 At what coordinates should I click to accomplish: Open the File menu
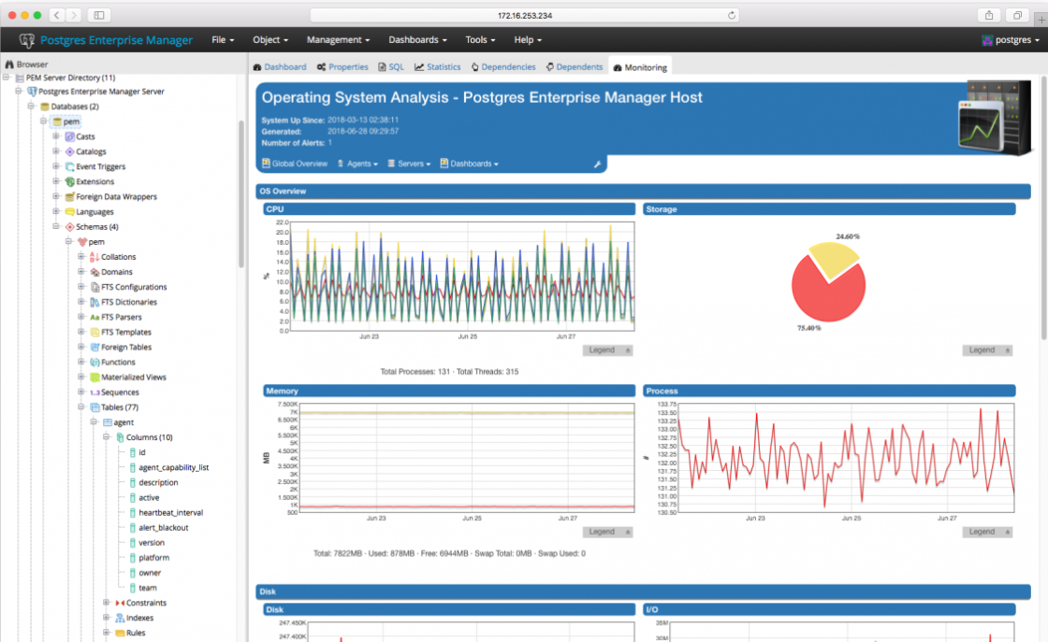click(223, 40)
